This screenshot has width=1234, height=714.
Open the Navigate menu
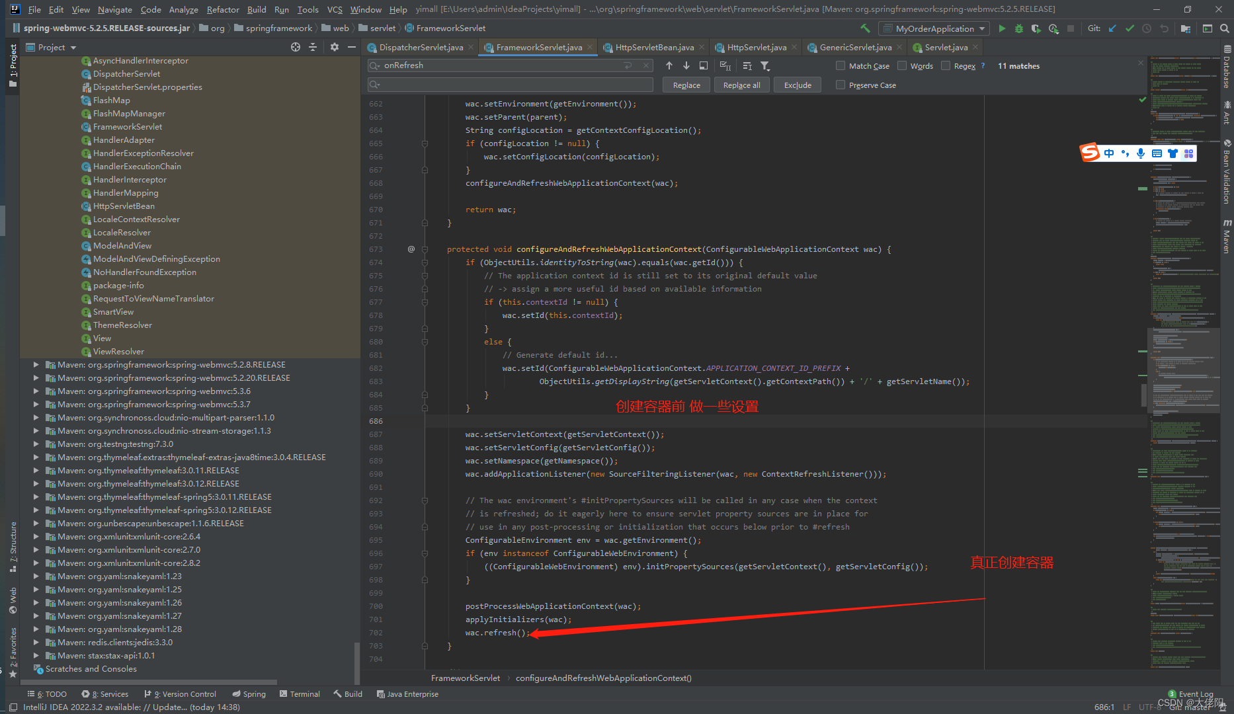[x=115, y=9]
